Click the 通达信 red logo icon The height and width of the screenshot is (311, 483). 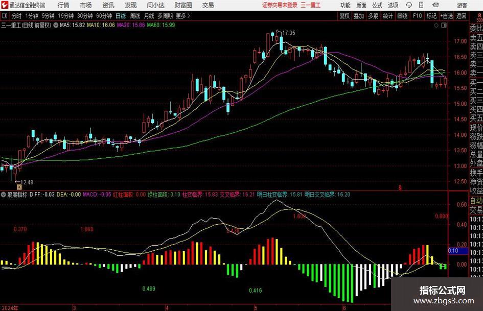click(x=5, y=5)
